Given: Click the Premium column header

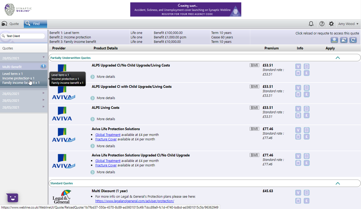Looking at the screenshot, I should [272, 48].
